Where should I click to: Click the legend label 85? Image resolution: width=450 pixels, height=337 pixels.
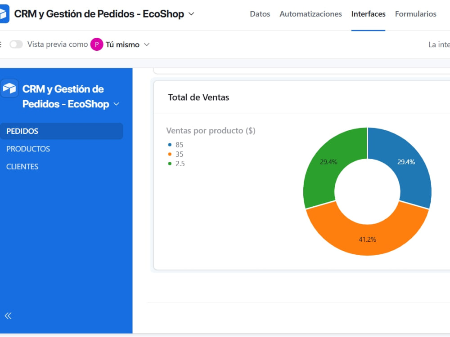180,145
